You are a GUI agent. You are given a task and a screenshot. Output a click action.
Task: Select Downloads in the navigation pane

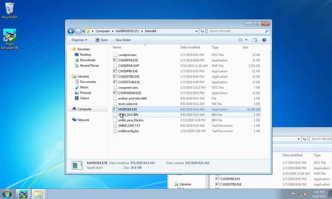pyautogui.click(x=88, y=60)
